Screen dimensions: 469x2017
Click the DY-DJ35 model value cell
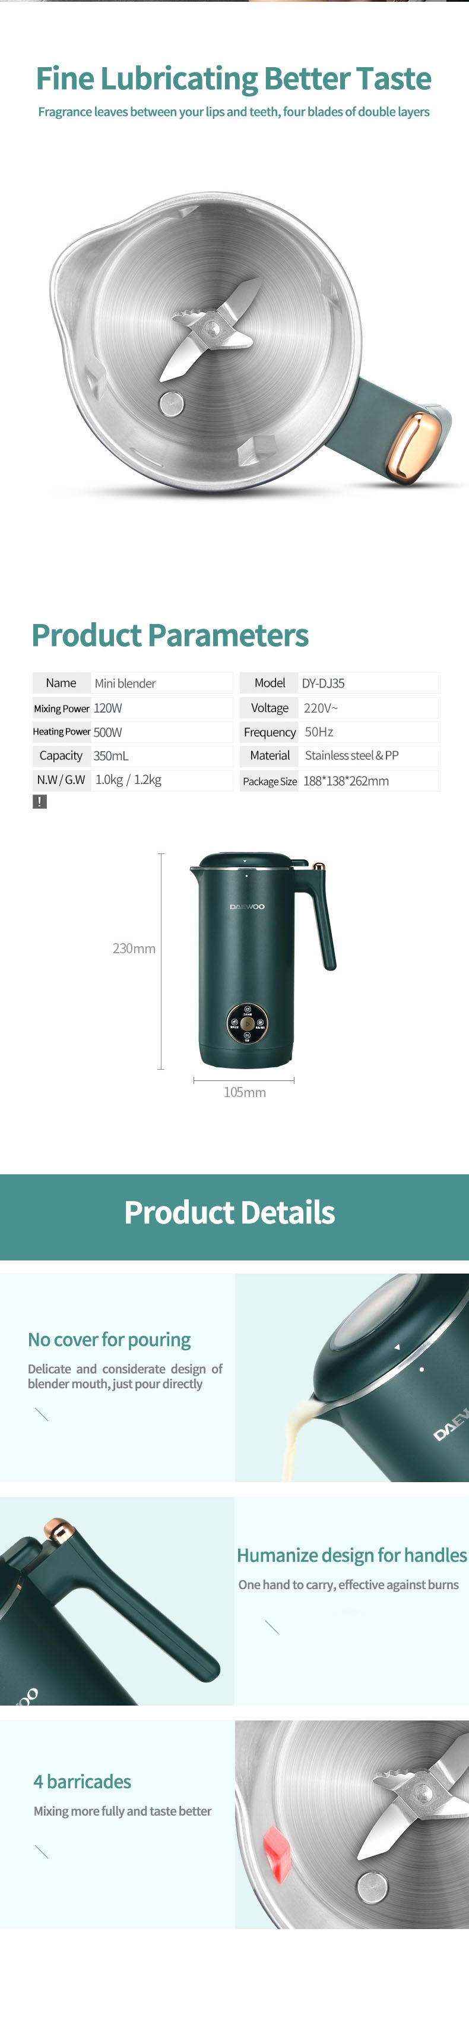coord(368,683)
